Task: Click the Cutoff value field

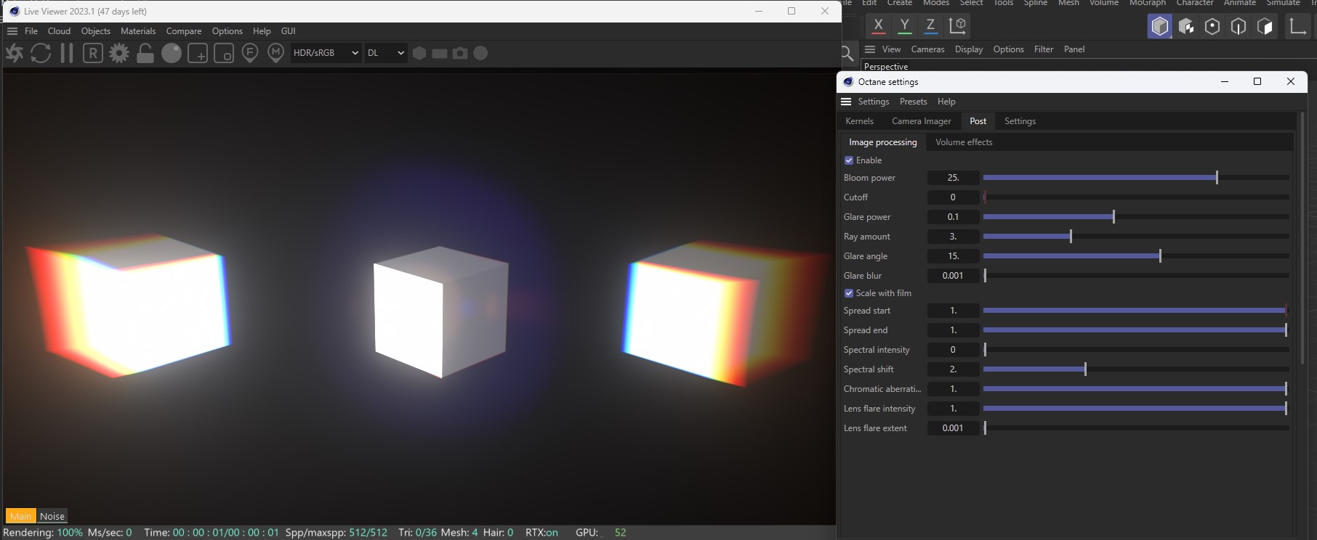Action: (953, 197)
